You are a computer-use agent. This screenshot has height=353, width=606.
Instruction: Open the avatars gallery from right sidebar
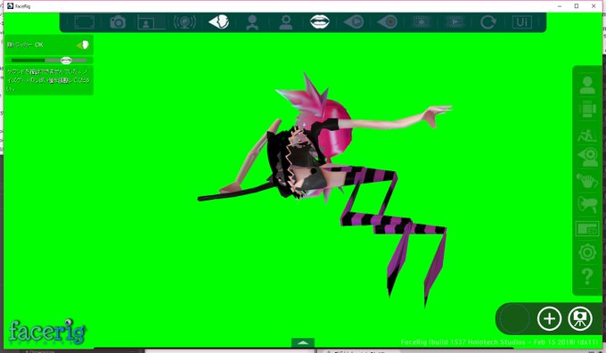pyautogui.click(x=587, y=86)
